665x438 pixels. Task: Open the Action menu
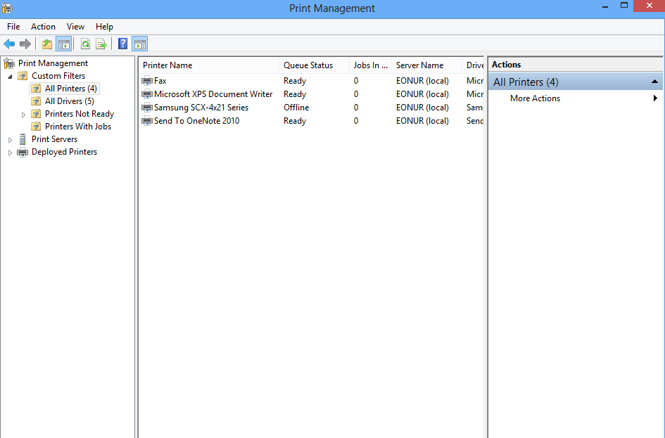43,27
